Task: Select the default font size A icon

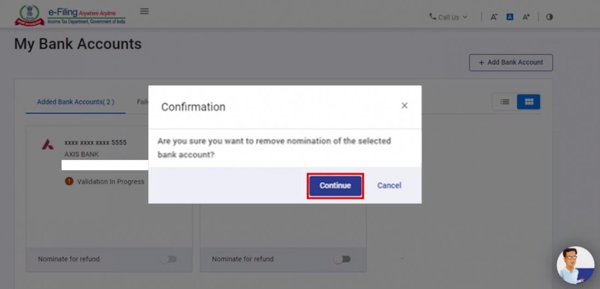Action: 510,17
